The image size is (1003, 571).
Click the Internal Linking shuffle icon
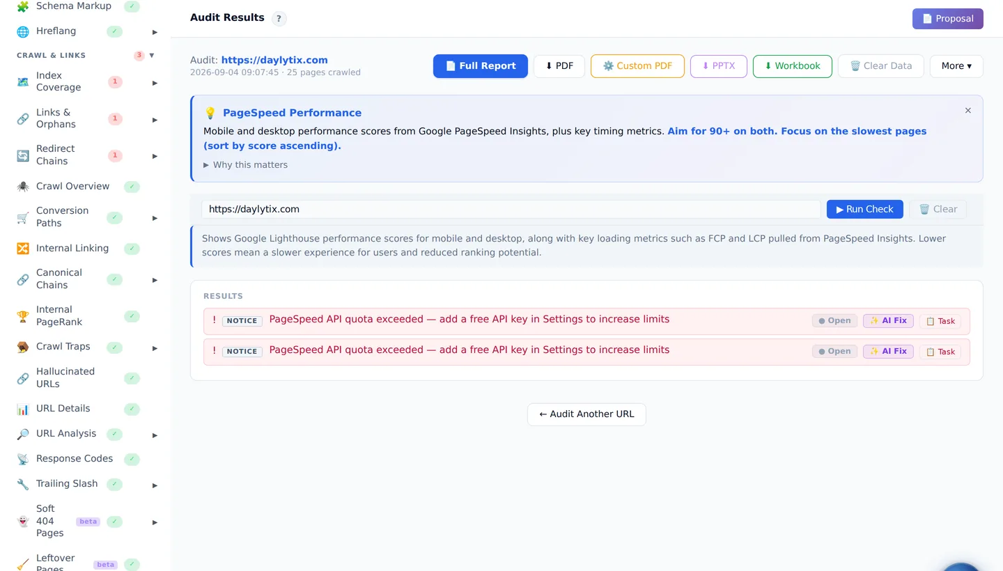click(23, 249)
